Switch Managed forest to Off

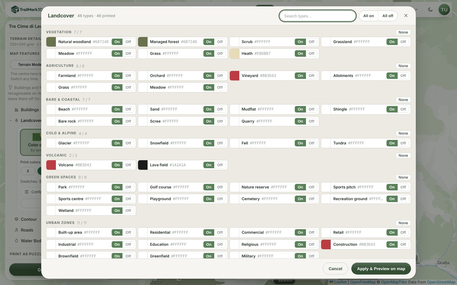220,42
